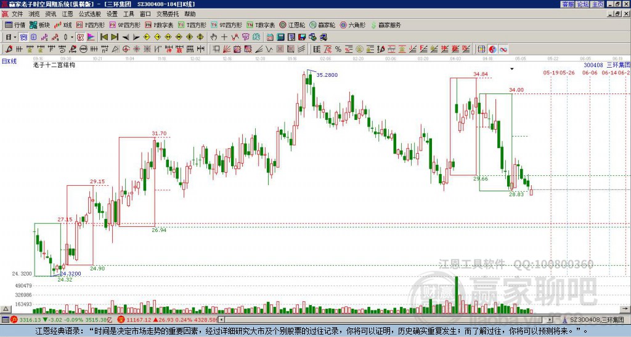Open the 设置 menu
This screenshot has height=337, width=631.
click(x=112, y=14)
